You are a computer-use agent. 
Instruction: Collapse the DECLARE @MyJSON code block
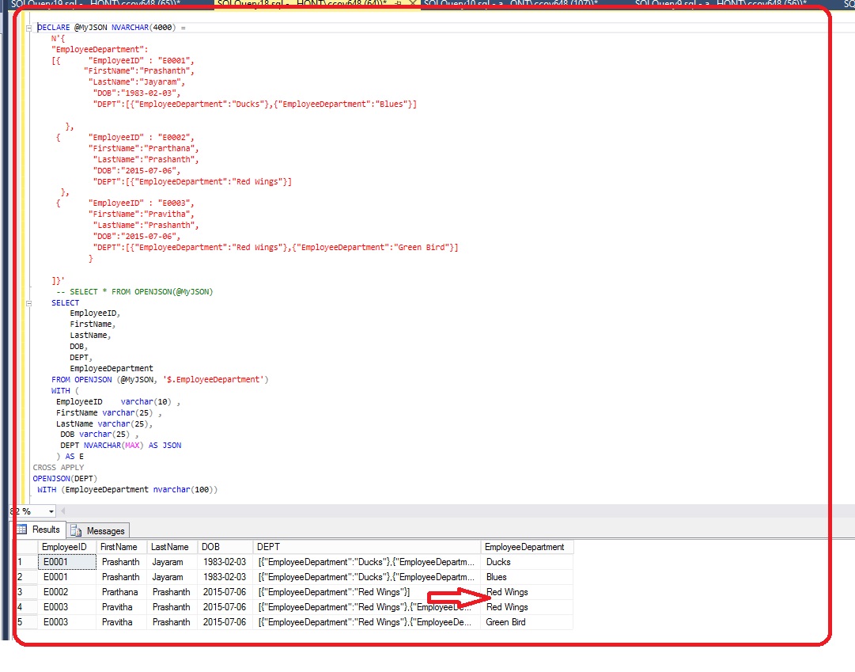29,28
